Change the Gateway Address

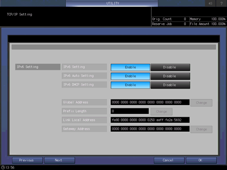202,129
